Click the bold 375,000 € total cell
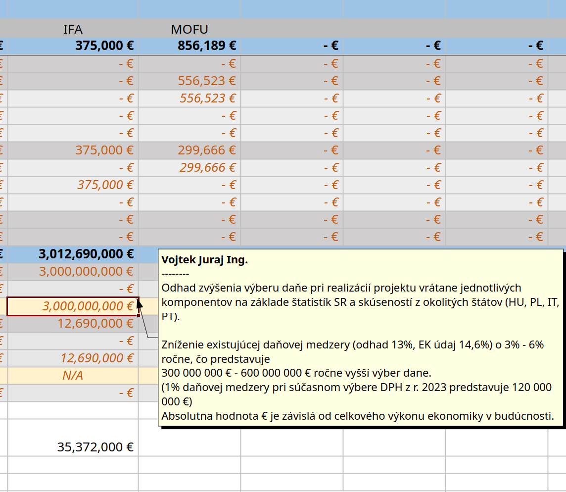 pyautogui.click(x=73, y=46)
